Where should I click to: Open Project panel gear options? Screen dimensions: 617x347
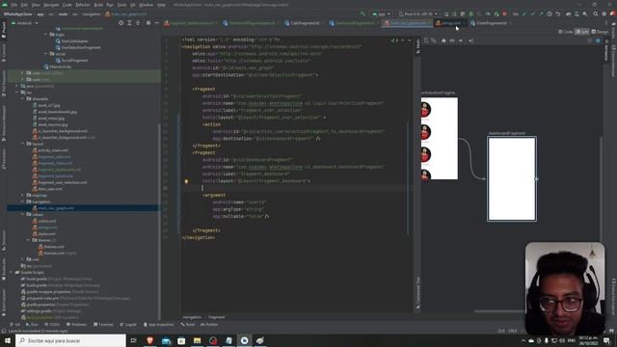[148, 23]
